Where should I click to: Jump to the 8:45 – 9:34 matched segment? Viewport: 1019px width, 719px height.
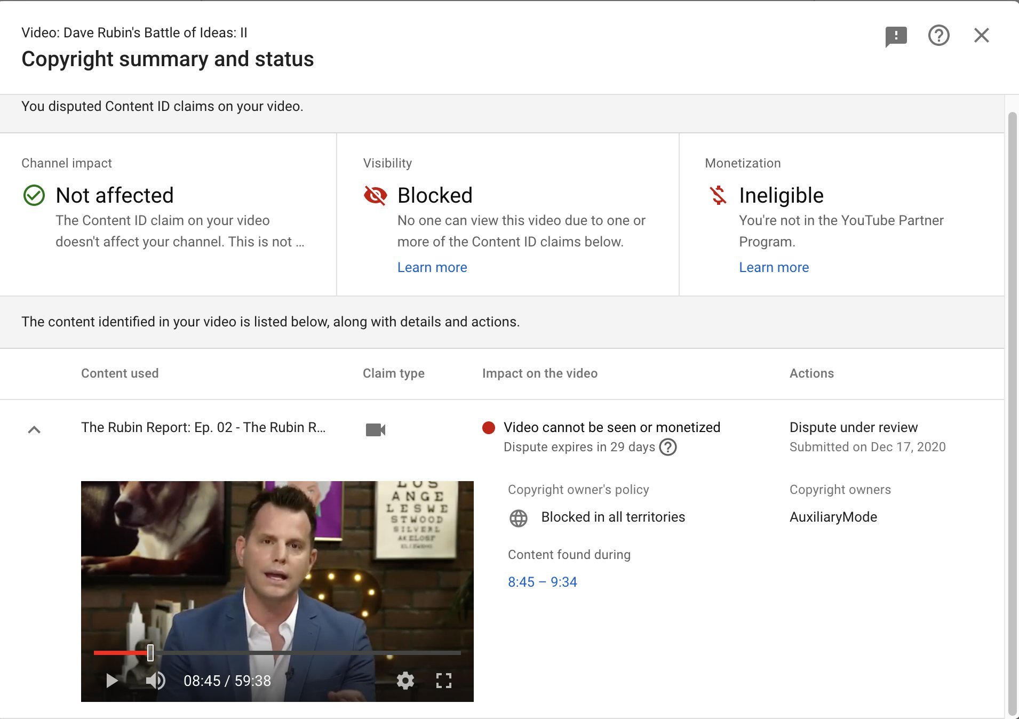(x=542, y=582)
